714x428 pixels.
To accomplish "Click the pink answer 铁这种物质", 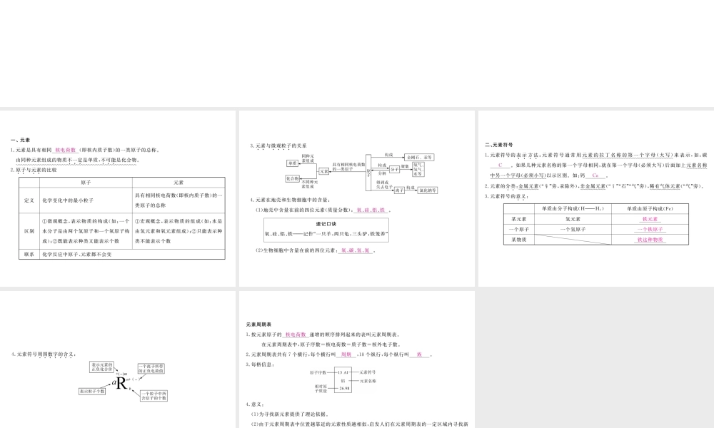I will click(x=650, y=239).
